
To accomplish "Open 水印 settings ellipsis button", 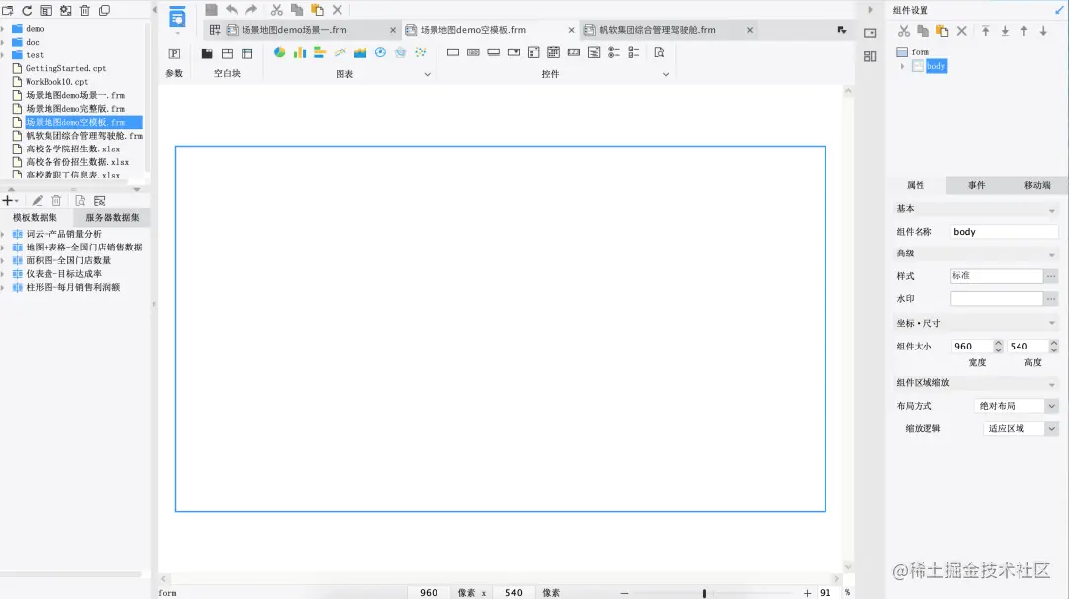I will 1051,299.
